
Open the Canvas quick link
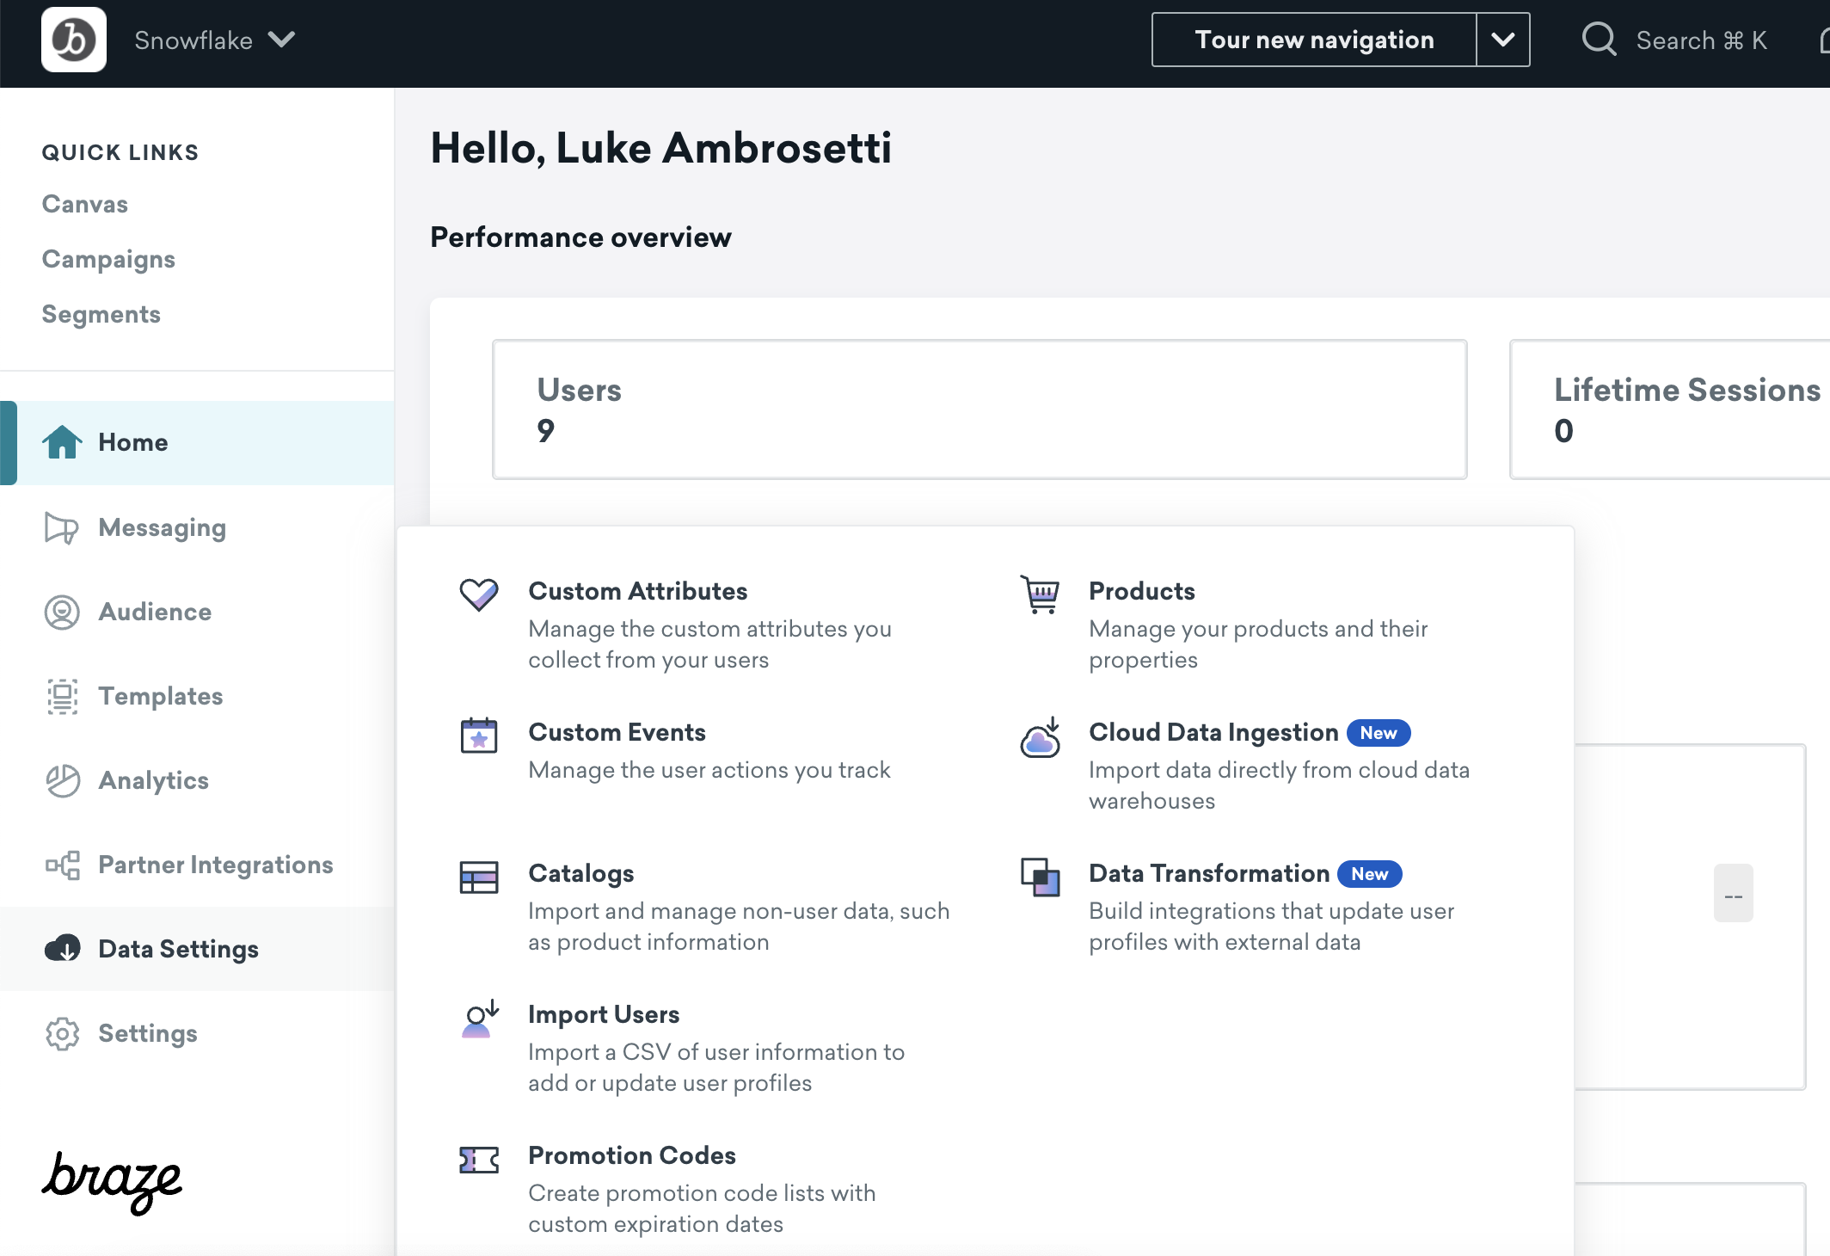click(x=84, y=204)
